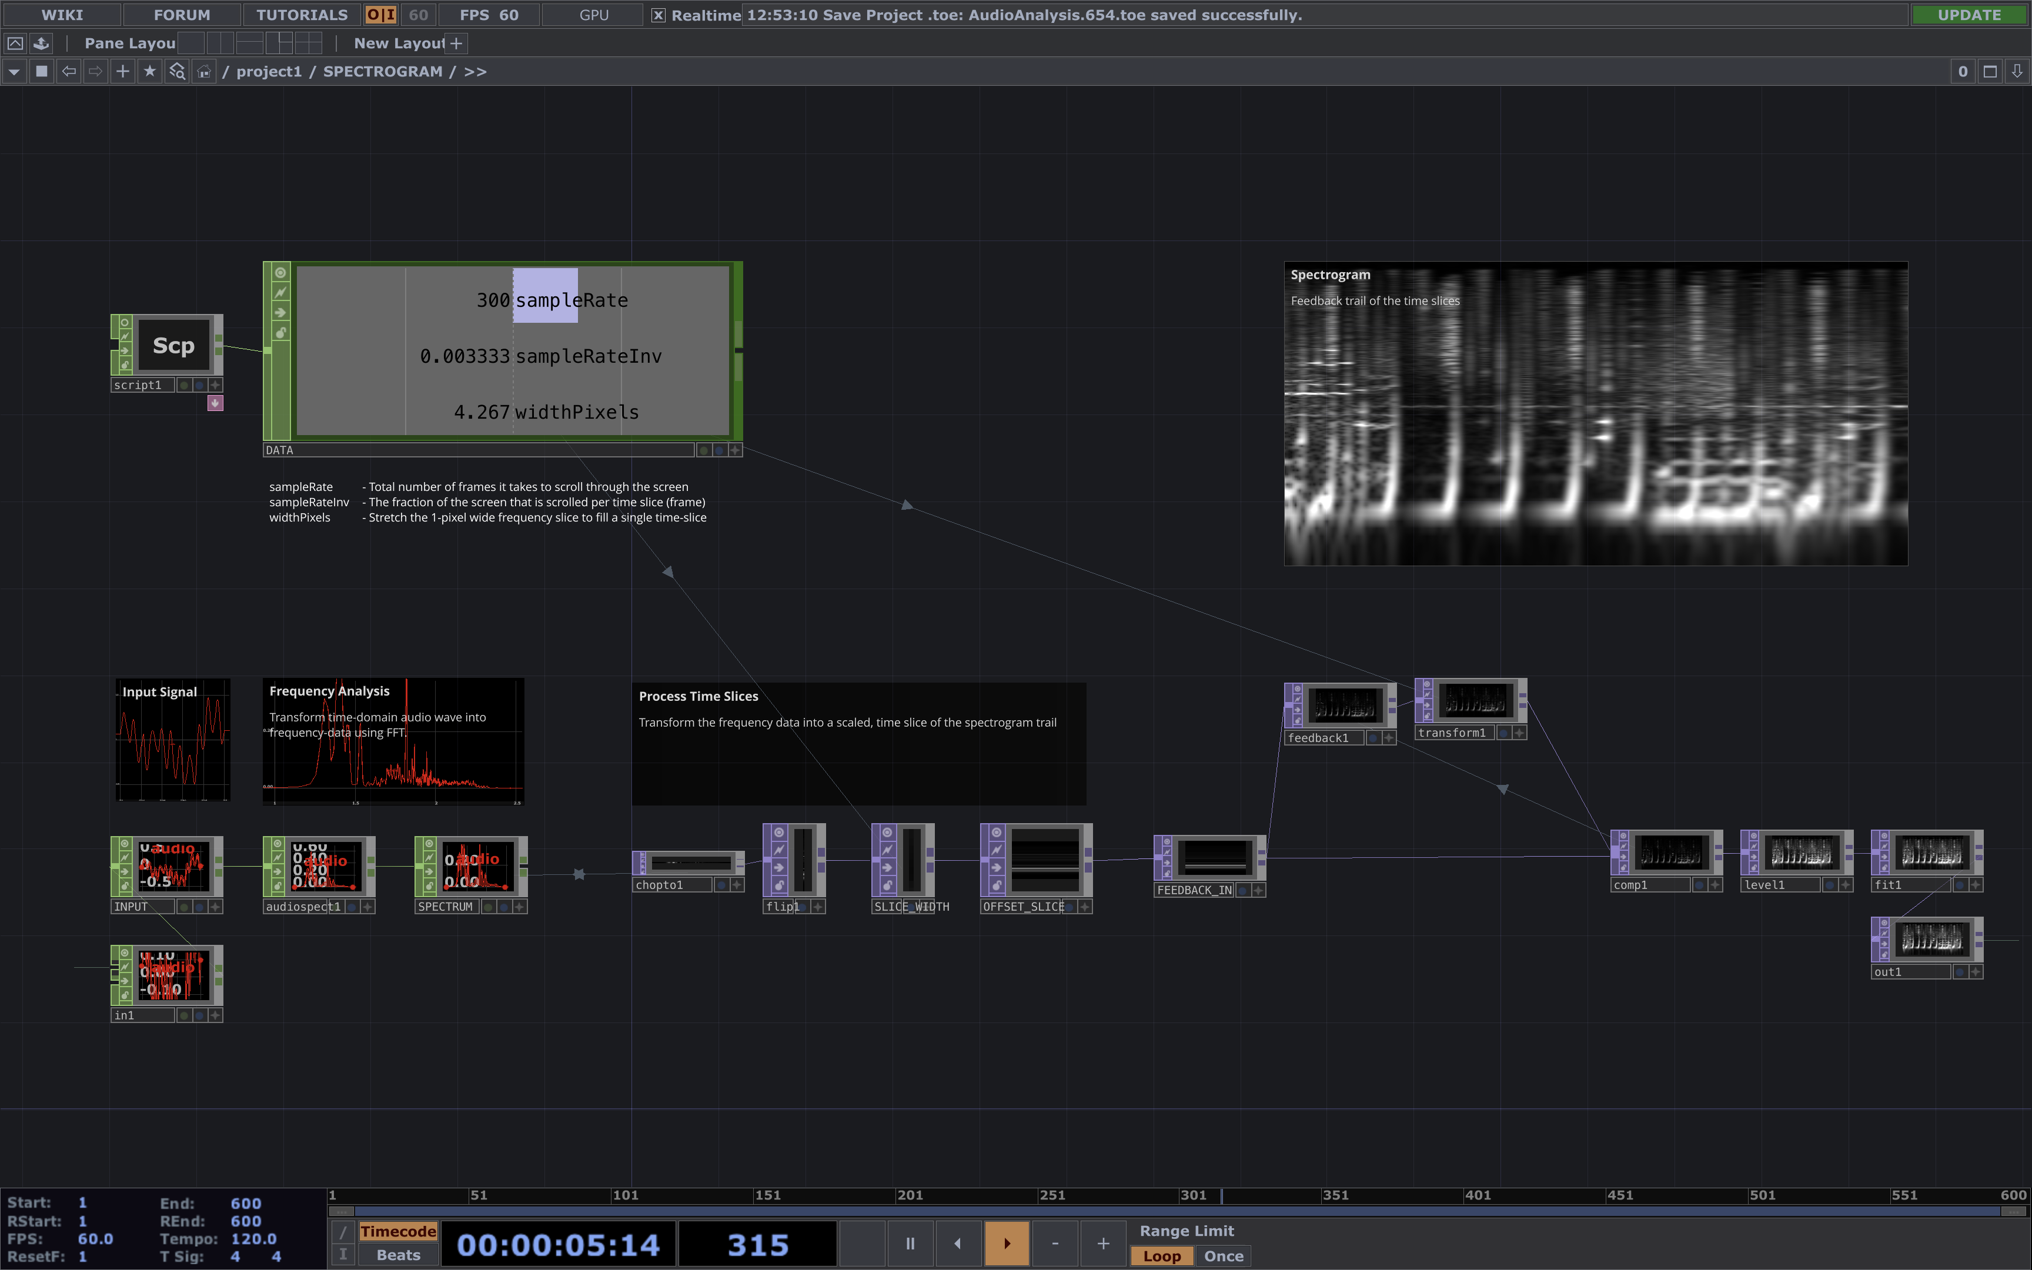Toggle the display flag on script1 node

pos(199,385)
